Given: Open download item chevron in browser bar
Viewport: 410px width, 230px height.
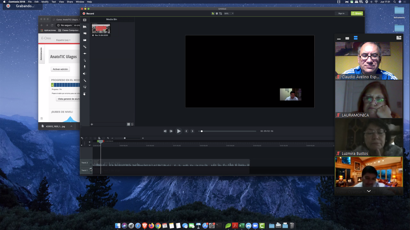Looking at the screenshot, I should tap(71, 126).
